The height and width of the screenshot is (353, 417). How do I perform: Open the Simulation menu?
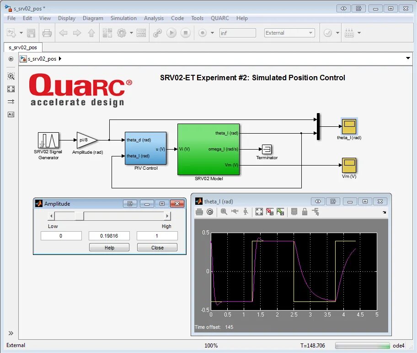click(x=123, y=18)
